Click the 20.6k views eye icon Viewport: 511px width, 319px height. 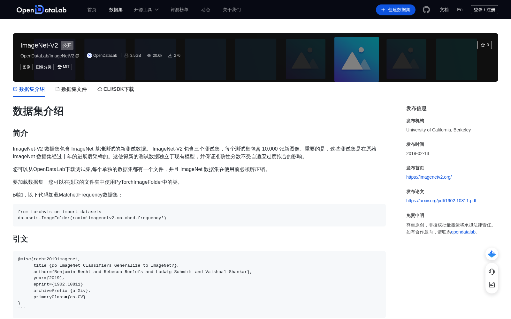tap(149, 56)
